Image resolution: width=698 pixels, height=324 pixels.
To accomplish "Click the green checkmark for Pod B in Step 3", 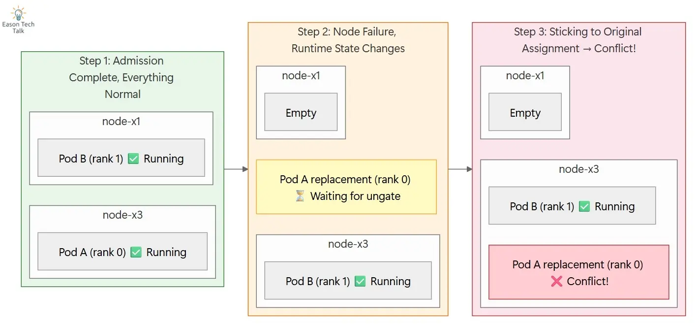I will (x=584, y=206).
